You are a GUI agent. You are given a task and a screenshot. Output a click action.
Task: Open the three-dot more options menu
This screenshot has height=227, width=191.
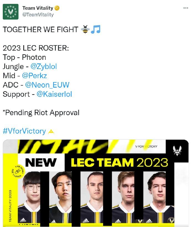[x=185, y=8]
